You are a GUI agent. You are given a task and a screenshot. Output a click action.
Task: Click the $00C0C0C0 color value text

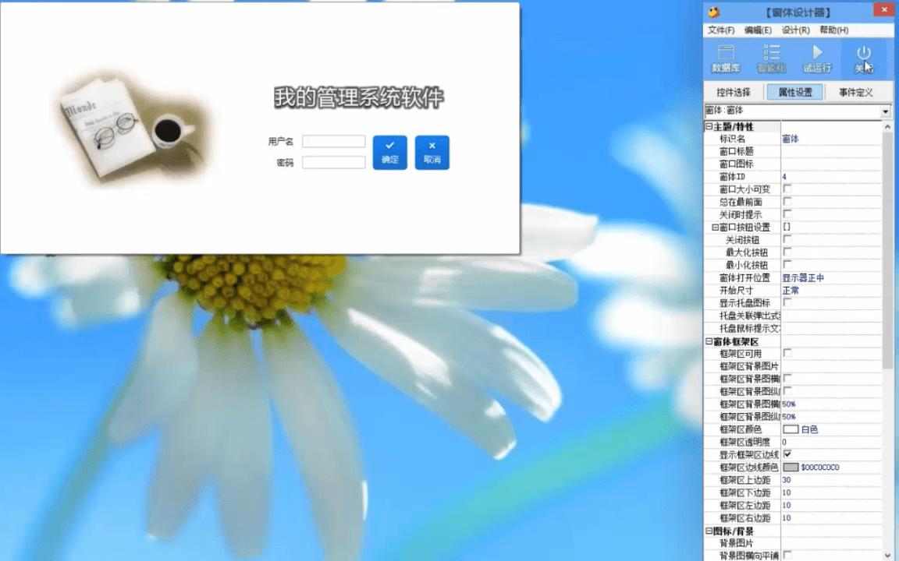[820, 467]
